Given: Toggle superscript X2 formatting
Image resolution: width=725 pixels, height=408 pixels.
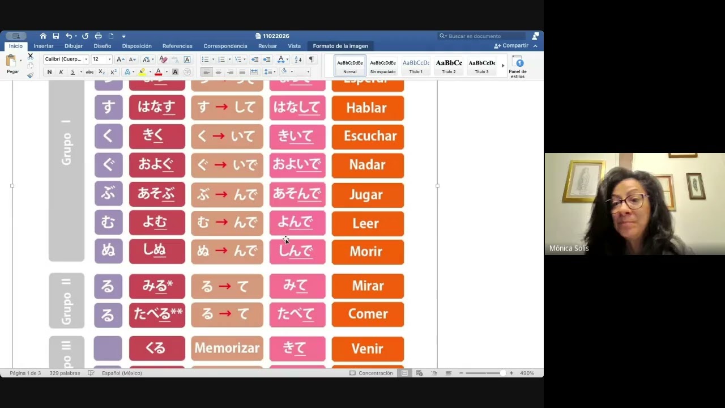Looking at the screenshot, I should point(113,72).
